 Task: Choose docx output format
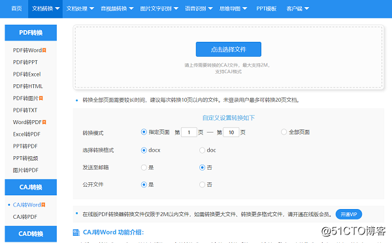coord(144,150)
